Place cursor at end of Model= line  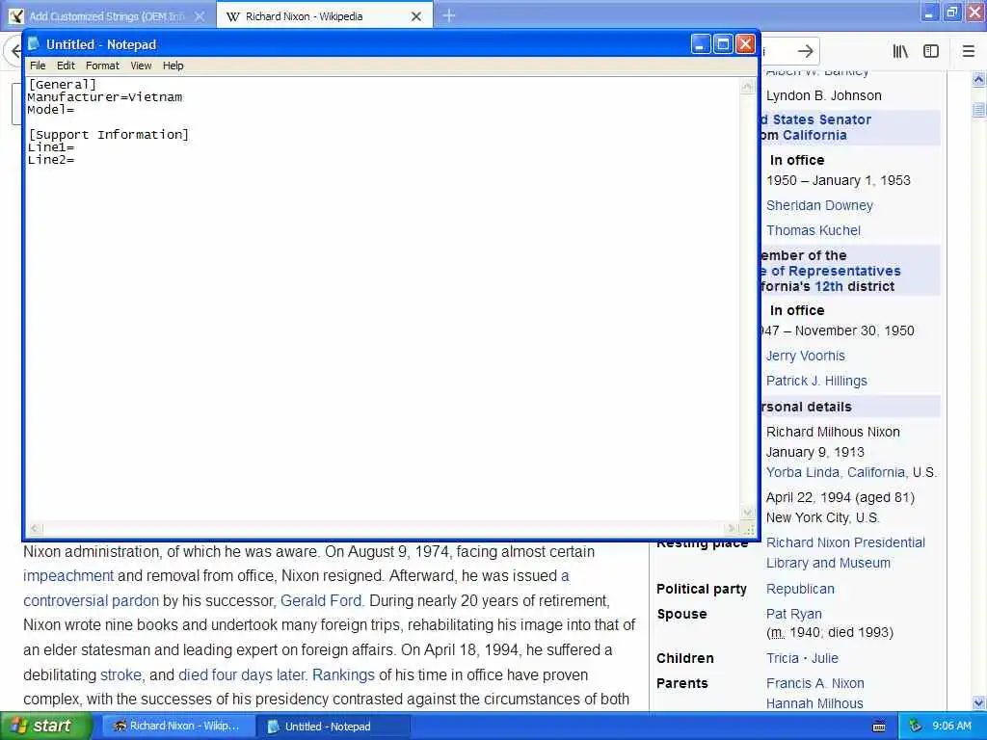[x=74, y=110]
